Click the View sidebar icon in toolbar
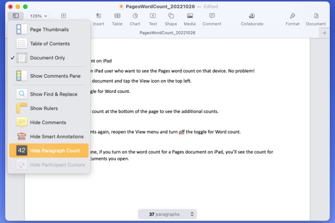335x223 pixels. click(x=16, y=16)
